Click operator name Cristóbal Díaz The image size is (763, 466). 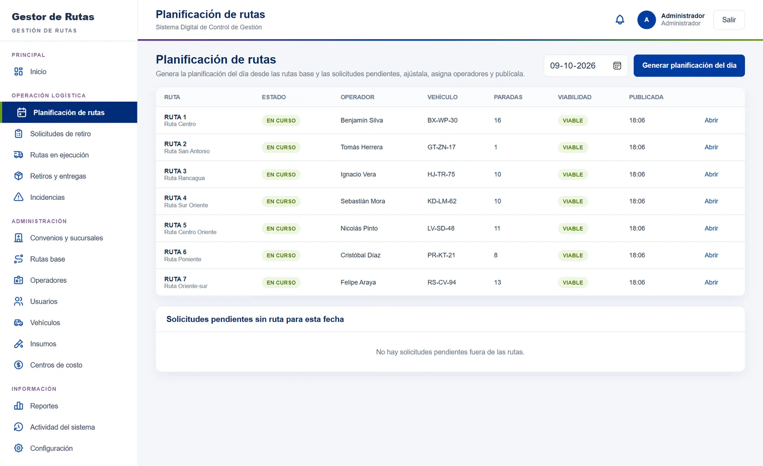coord(361,255)
